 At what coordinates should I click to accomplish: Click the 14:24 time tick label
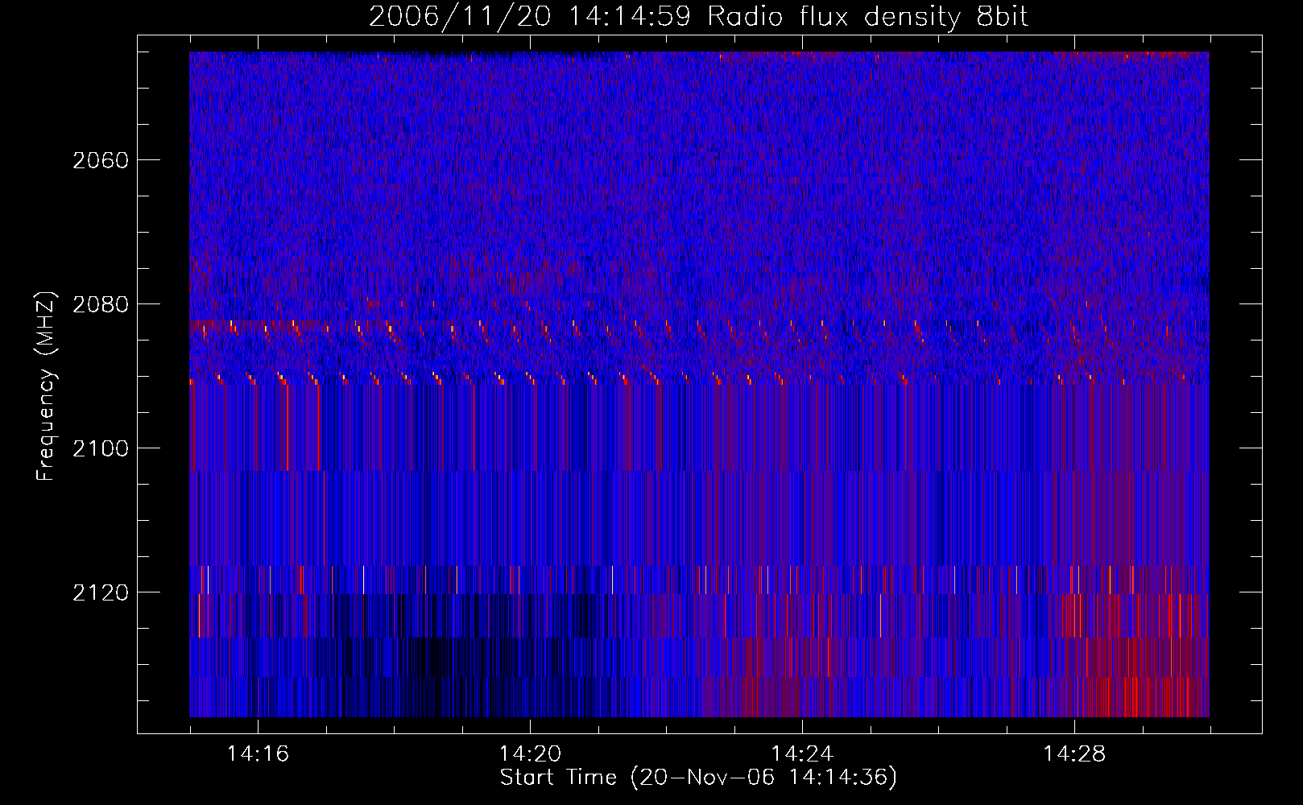tap(802, 754)
